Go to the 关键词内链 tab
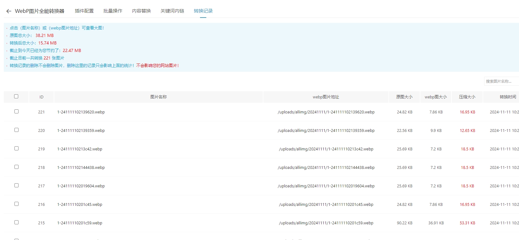The height and width of the screenshot is (240, 519). (172, 11)
